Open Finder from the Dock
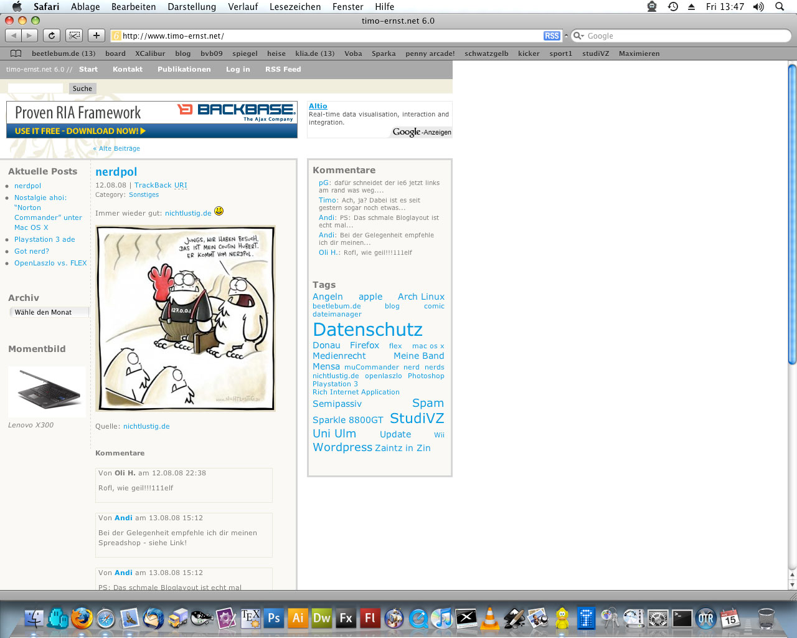 [34, 618]
